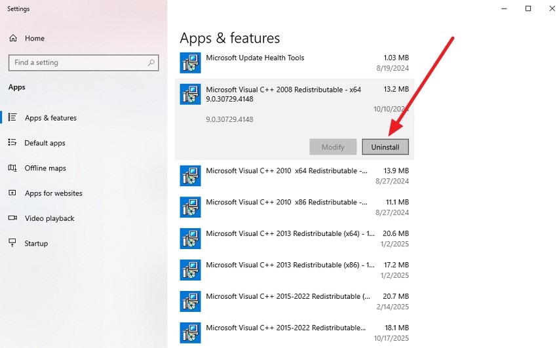Click the 13.9 MB size value
Screen dimensions: 557x348
coord(396,170)
